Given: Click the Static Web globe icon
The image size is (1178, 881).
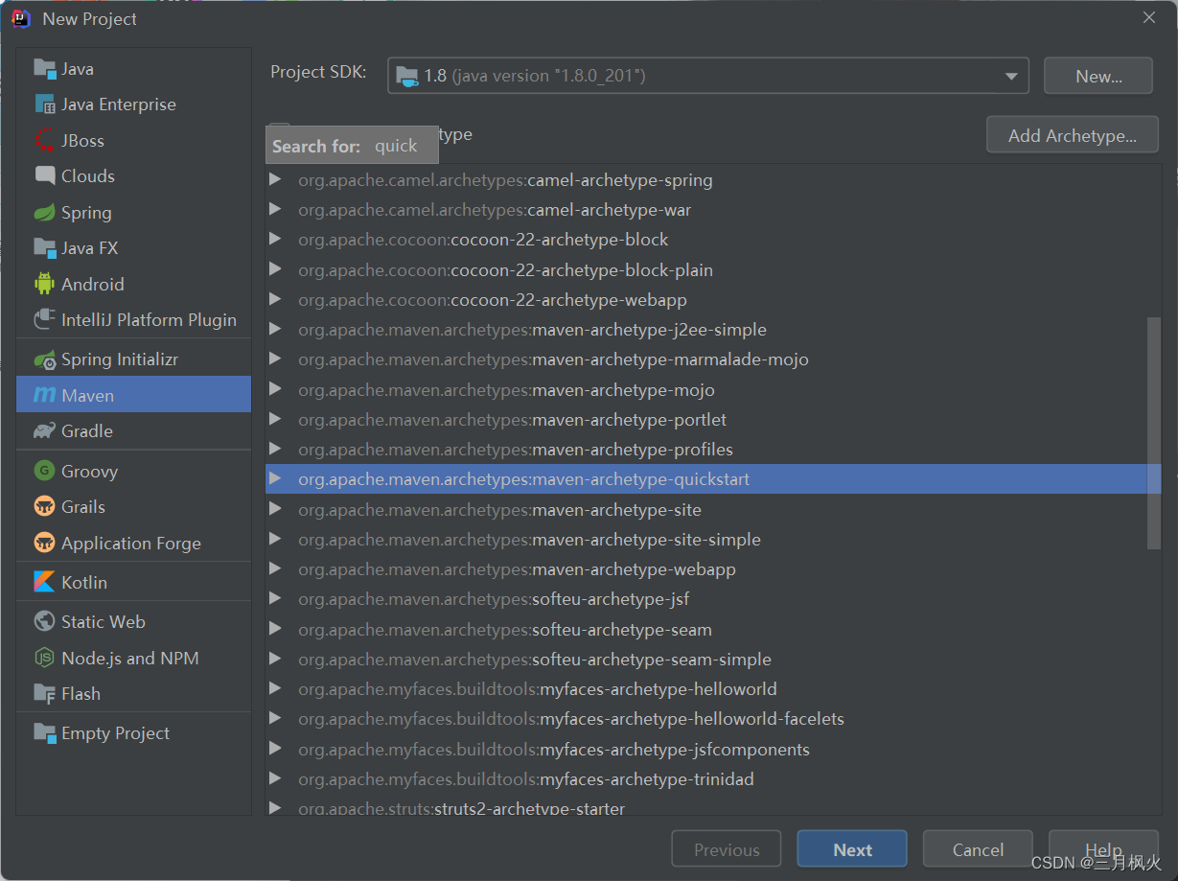Looking at the screenshot, I should tap(45, 621).
